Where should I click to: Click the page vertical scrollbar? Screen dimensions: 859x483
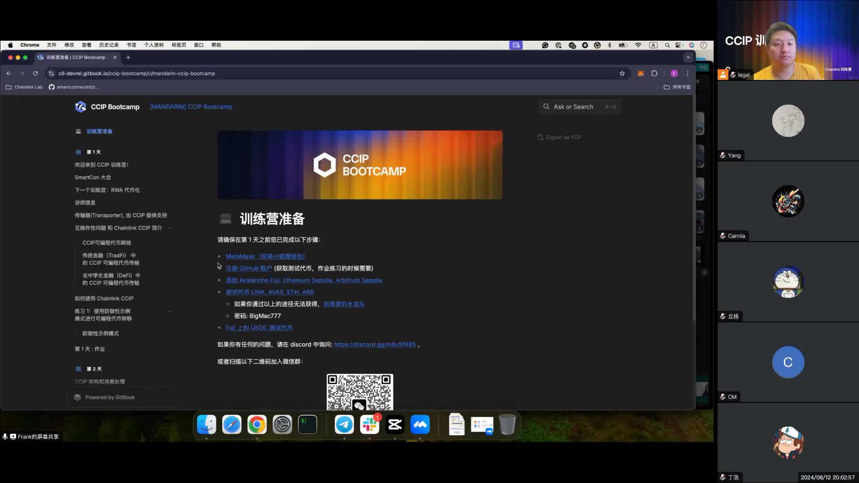click(693, 208)
